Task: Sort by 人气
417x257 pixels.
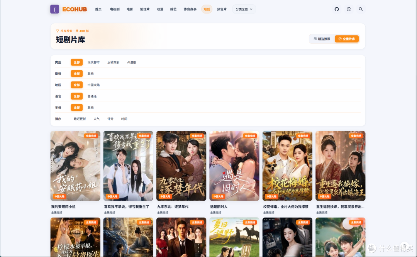Action: (x=97, y=119)
